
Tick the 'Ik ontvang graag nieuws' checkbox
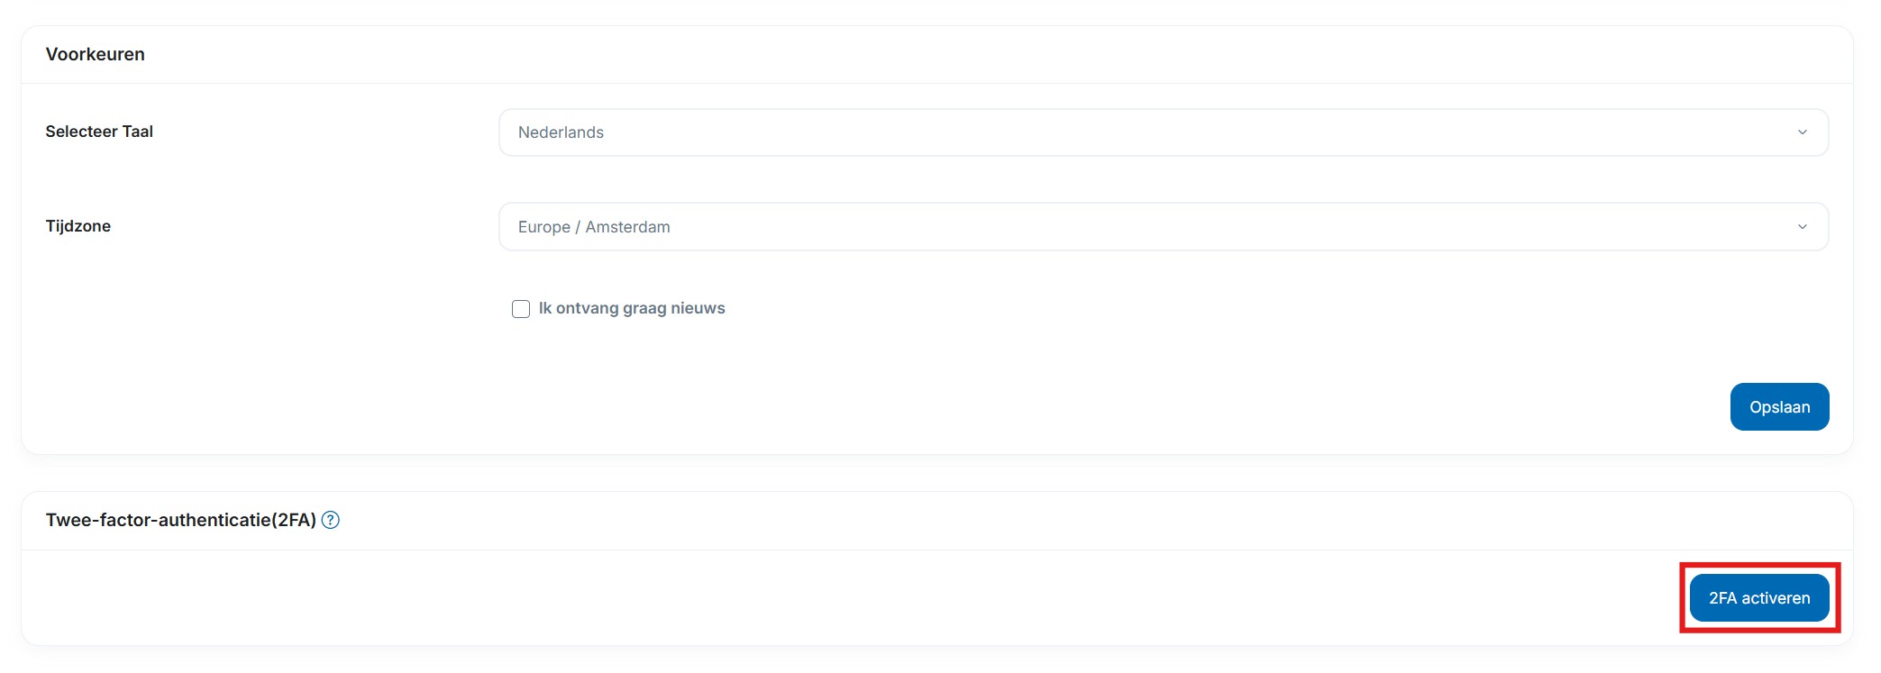[x=521, y=309]
